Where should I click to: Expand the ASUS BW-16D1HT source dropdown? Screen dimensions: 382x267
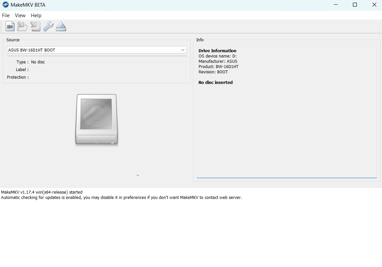coord(97,50)
